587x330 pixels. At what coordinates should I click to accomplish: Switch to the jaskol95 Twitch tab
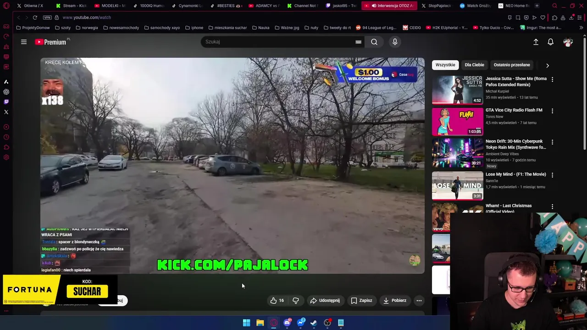341,5
